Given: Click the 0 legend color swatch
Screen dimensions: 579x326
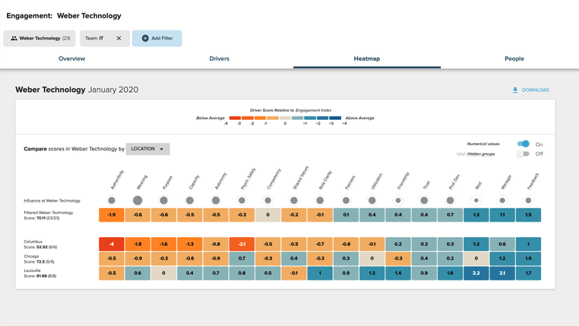Looking at the screenshot, I should coord(285,118).
